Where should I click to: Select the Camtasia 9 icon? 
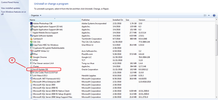click(x=31, y=39)
